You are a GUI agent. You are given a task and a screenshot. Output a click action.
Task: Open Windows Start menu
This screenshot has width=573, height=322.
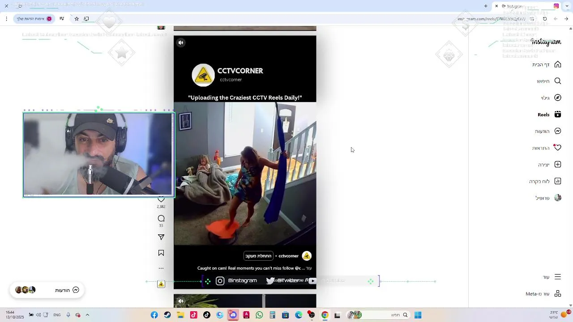click(x=418, y=315)
